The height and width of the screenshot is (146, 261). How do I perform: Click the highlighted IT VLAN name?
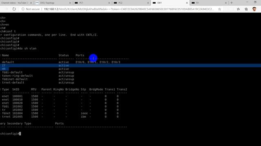(4, 66)
